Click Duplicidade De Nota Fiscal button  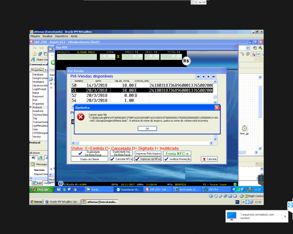(89, 153)
